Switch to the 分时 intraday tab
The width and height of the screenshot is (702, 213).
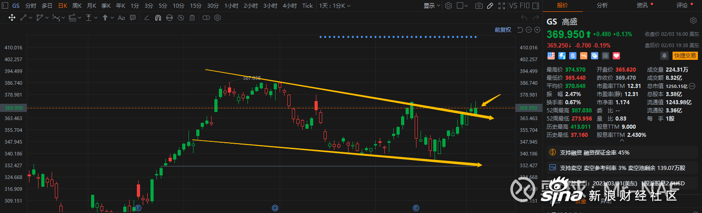tap(31, 6)
